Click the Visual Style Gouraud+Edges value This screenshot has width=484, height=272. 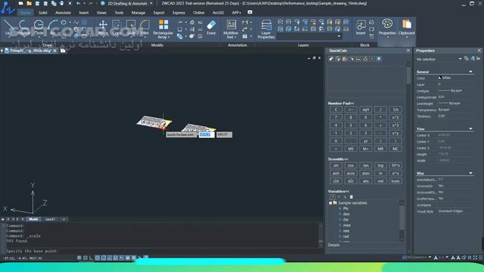(x=456, y=211)
